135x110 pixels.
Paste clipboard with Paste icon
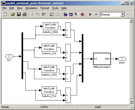point(44,14)
